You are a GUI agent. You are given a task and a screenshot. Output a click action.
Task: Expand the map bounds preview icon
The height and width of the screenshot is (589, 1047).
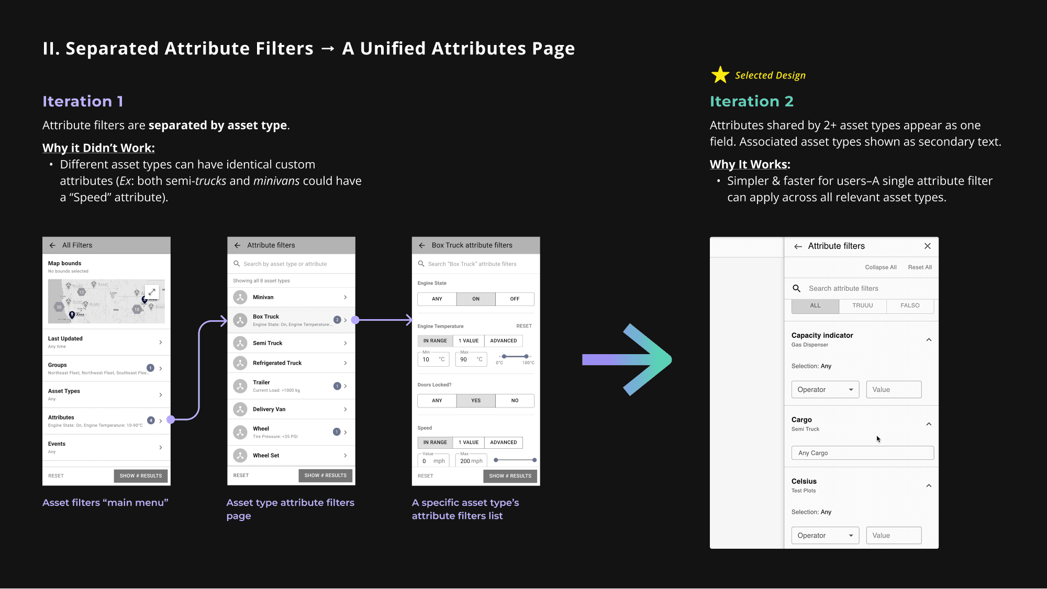coord(152,292)
